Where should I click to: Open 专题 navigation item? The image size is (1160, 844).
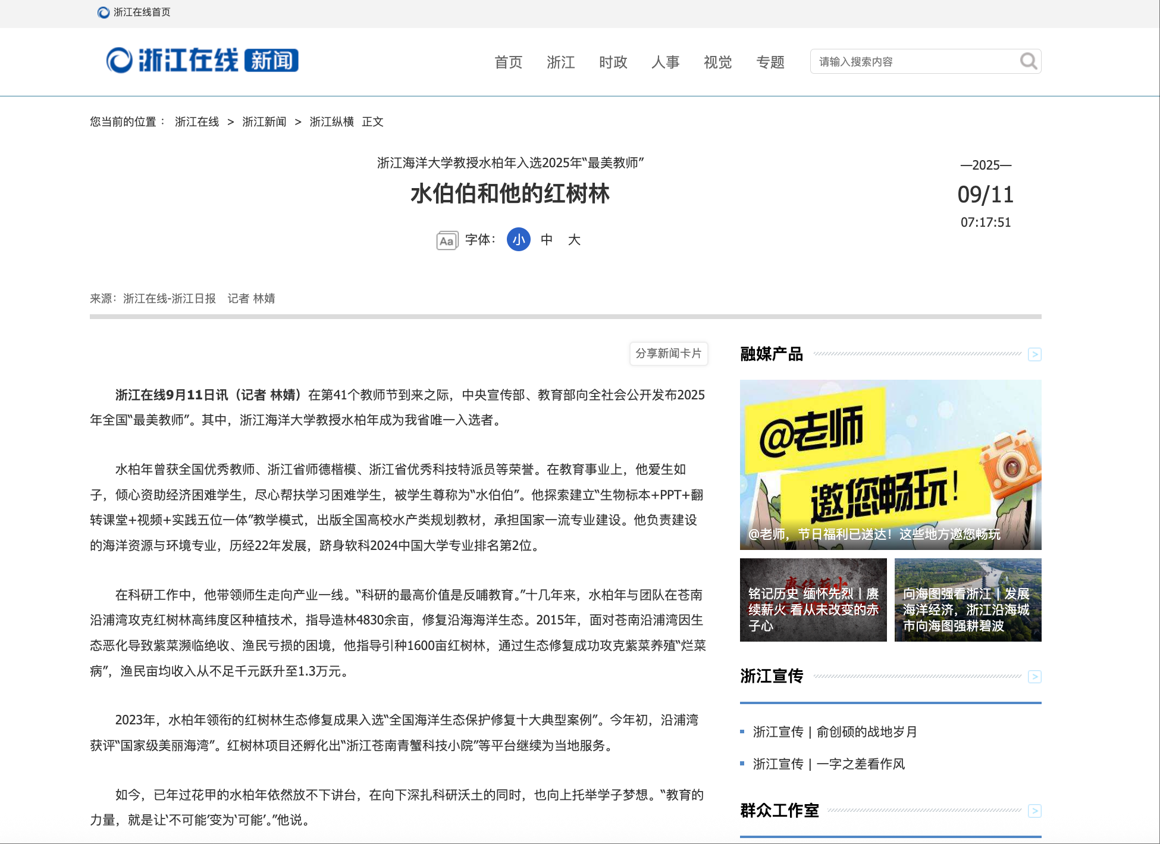coord(770,62)
